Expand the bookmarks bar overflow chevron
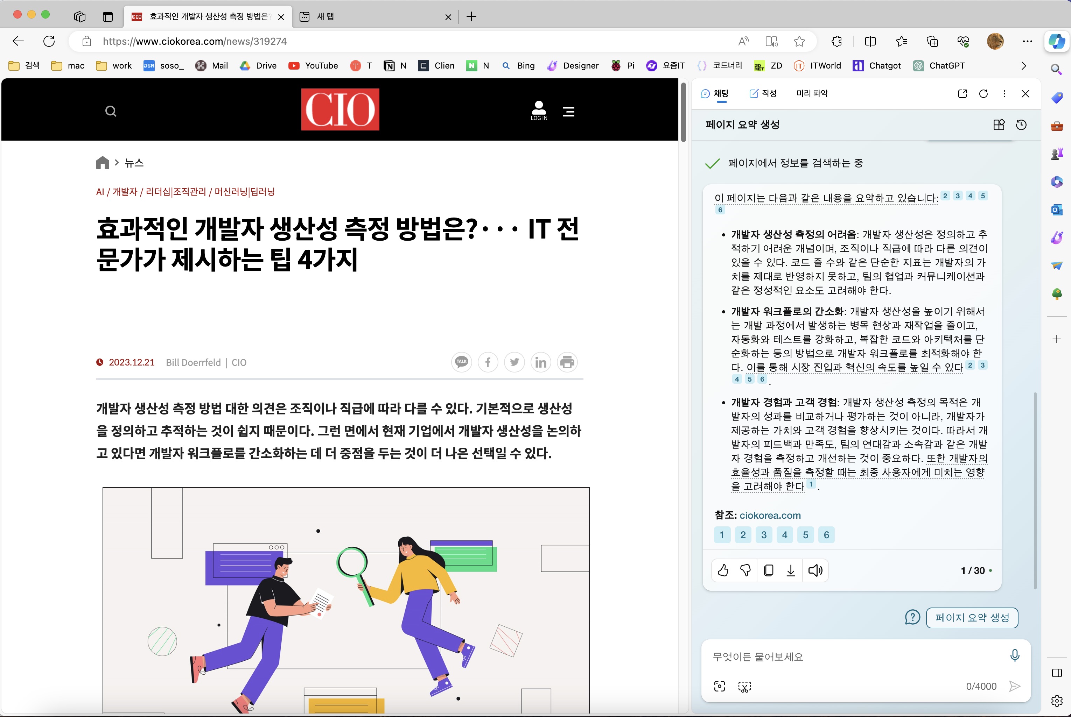The height and width of the screenshot is (717, 1071). coord(1023,66)
